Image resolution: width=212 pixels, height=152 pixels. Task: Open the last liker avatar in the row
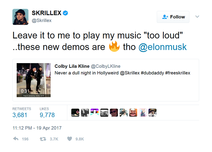click(152, 112)
